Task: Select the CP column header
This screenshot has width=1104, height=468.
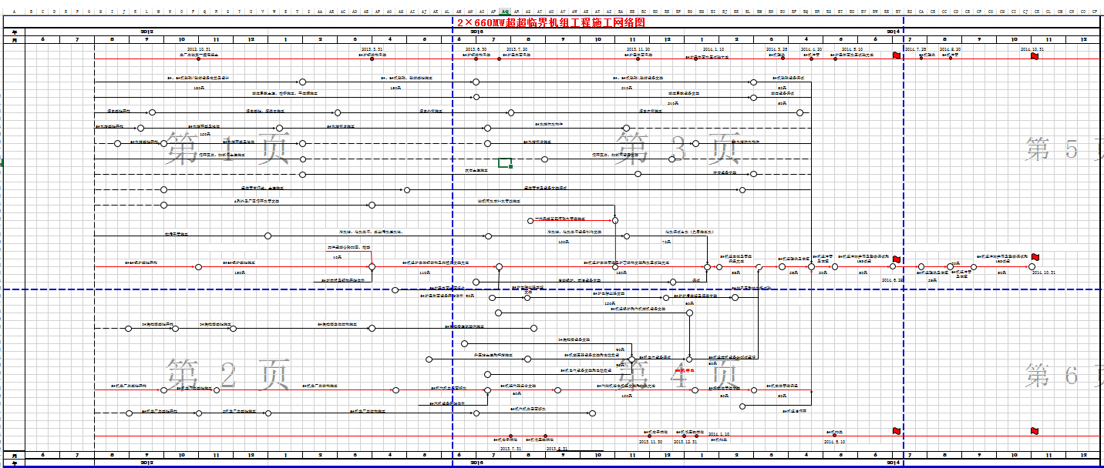Action: 1095,12
